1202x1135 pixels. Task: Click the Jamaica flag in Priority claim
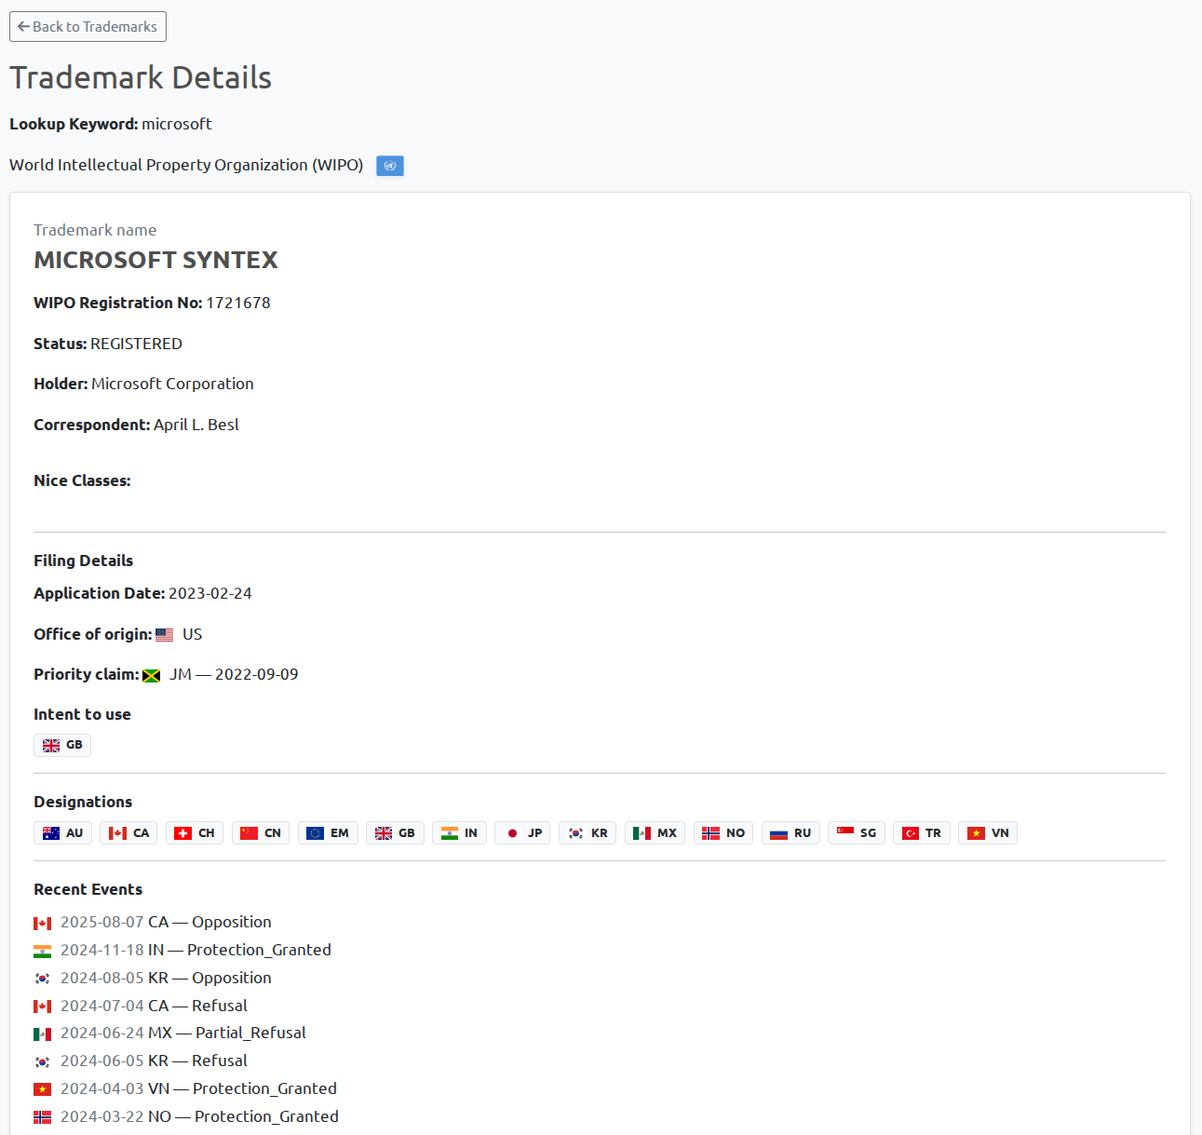coord(152,675)
